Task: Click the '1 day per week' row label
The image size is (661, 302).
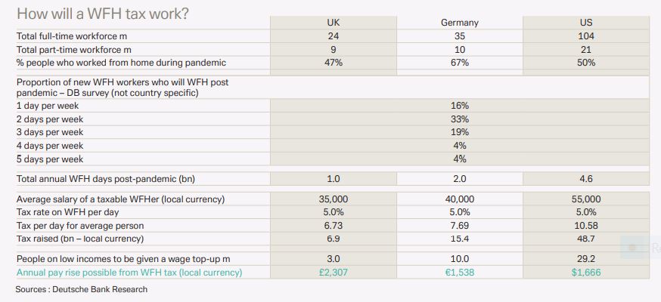Action: 49,106
